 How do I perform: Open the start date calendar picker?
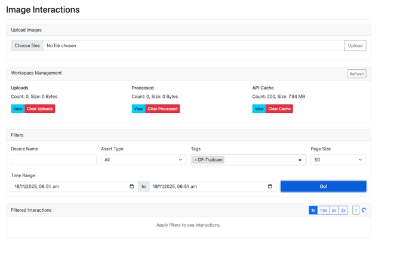[132, 186]
